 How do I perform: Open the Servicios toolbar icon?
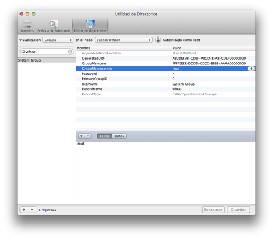[x=27, y=26]
